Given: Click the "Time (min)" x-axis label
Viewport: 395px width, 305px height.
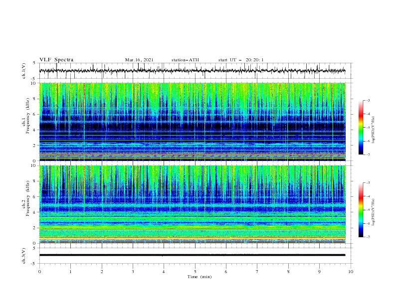Looking at the screenshot, I should [x=199, y=277].
